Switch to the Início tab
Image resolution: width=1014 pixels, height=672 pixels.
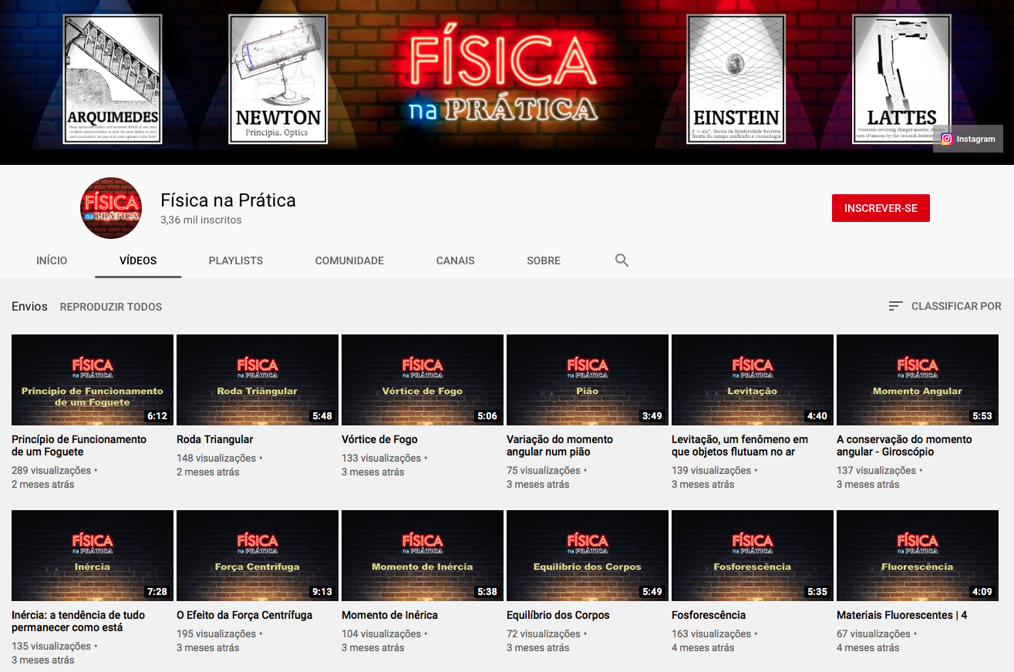[x=52, y=260]
